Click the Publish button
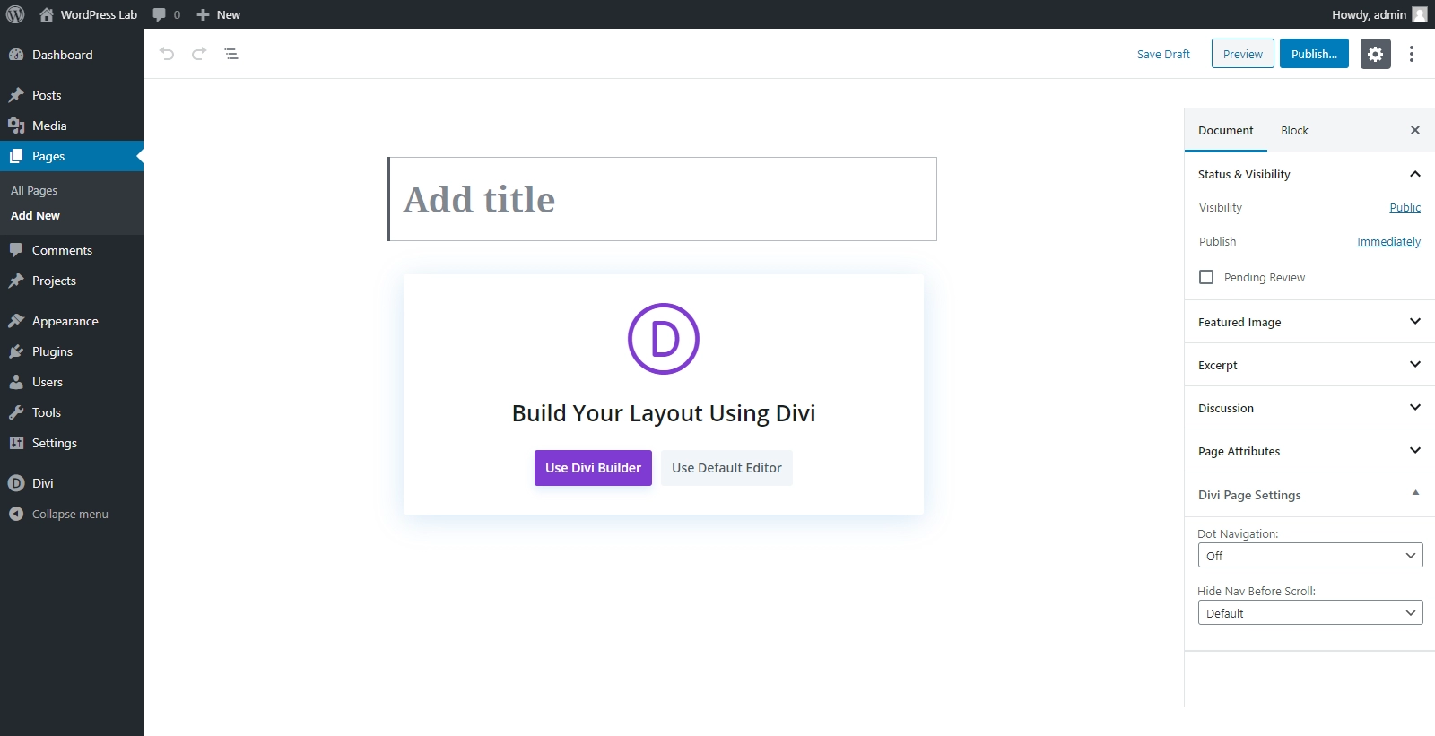 click(1314, 54)
